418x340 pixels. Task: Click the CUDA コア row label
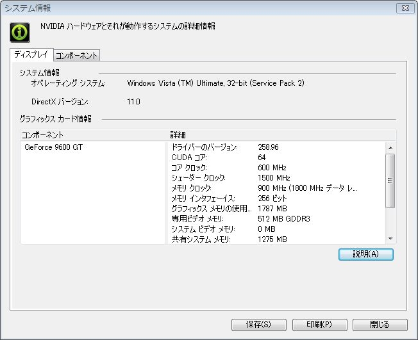189,158
